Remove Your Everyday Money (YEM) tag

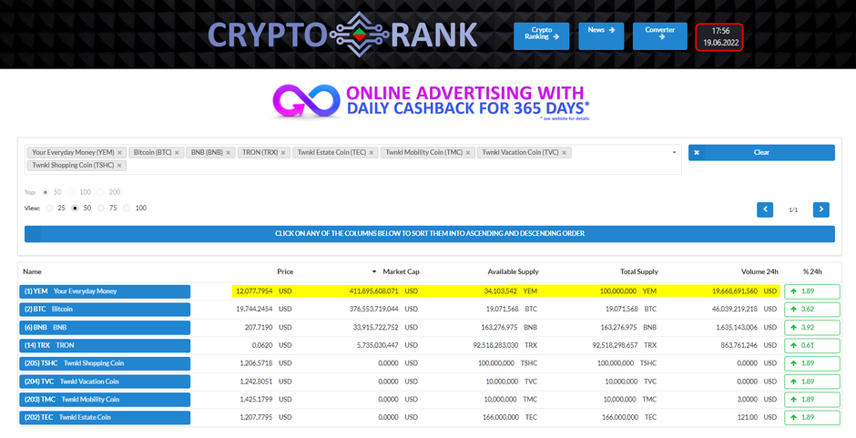[119, 153]
